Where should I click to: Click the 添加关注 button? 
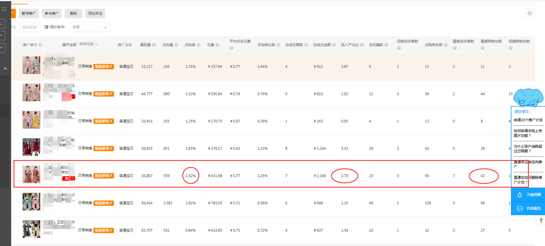pos(95,14)
